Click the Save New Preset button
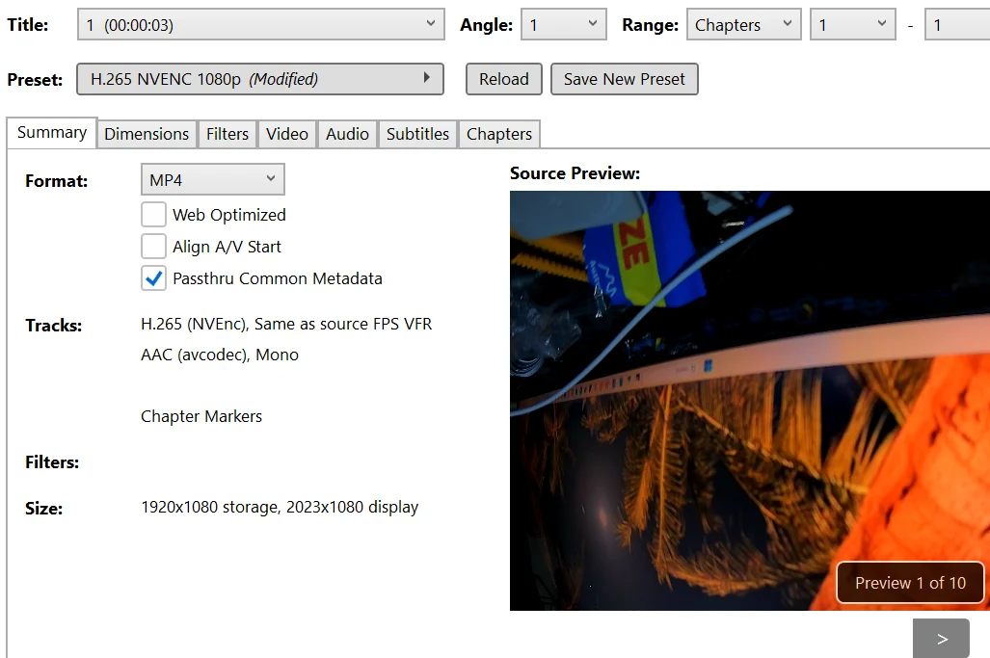The image size is (990, 658). pyautogui.click(x=624, y=79)
